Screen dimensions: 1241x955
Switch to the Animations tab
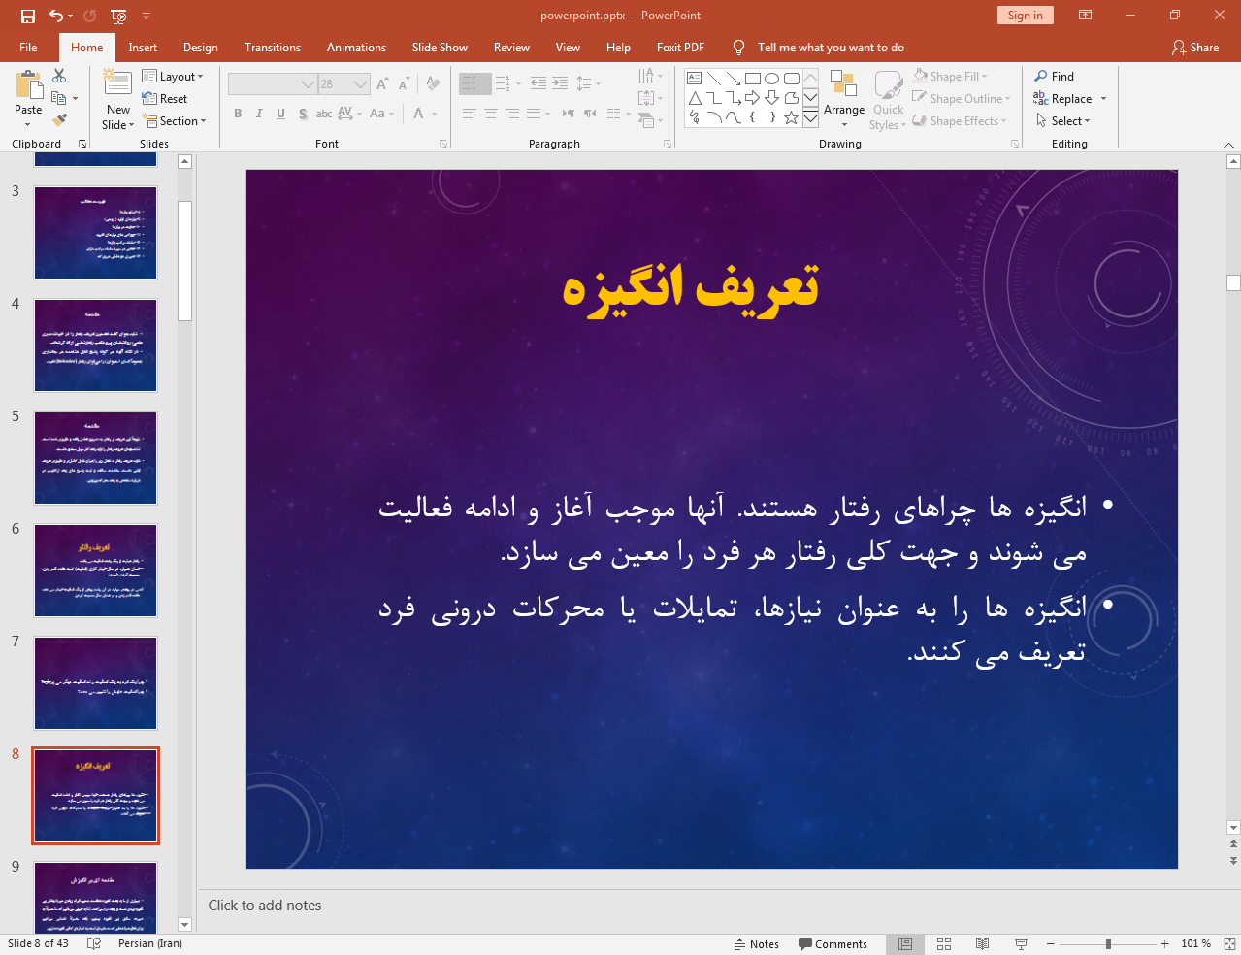pyautogui.click(x=356, y=47)
